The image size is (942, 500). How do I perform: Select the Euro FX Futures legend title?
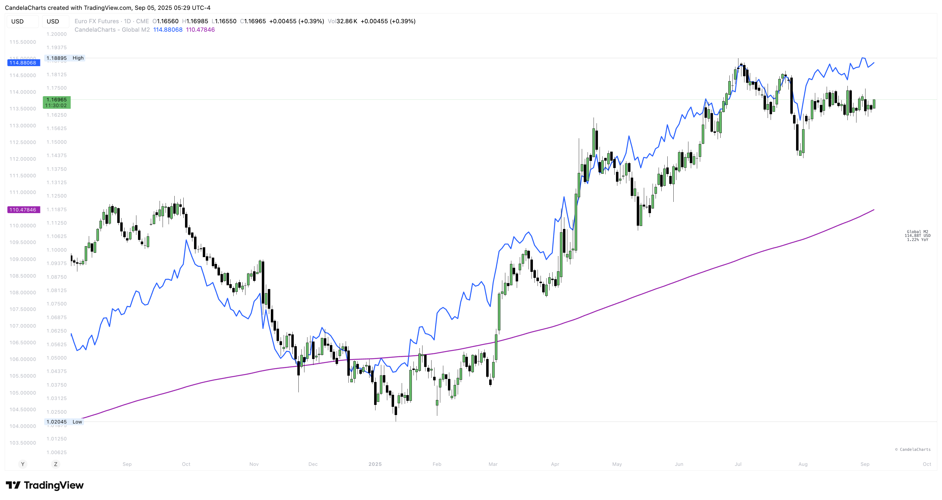(x=96, y=21)
